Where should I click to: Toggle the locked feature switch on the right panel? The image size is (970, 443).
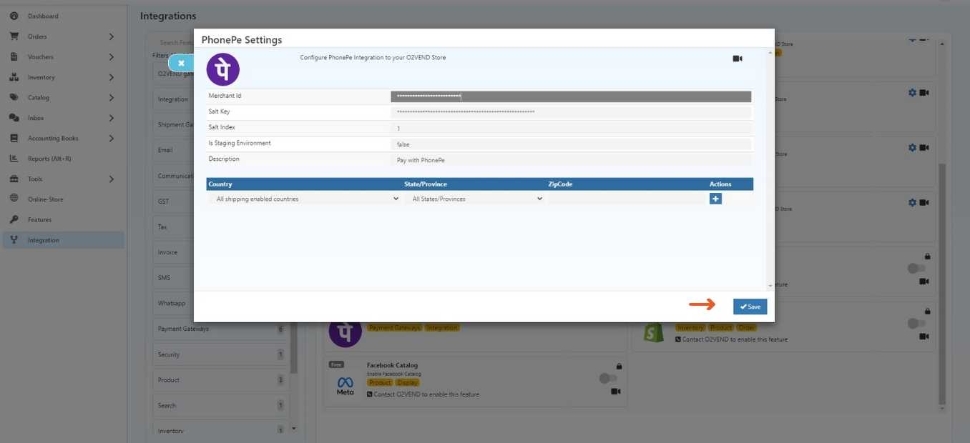(x=916, y=268)
